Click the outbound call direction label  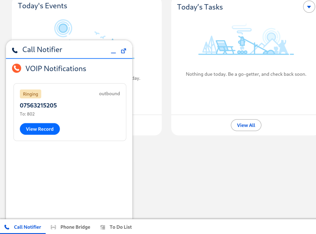point(109,94)
